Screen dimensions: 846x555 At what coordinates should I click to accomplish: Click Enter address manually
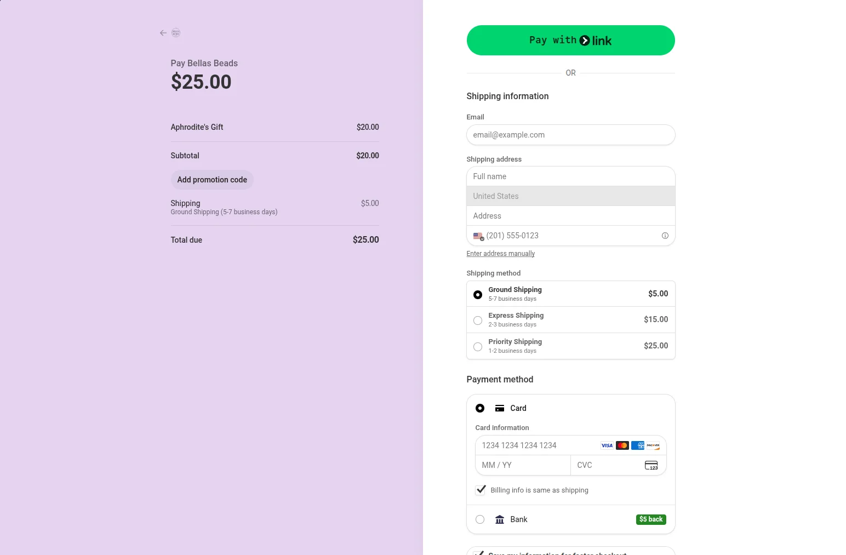[500, 253]
